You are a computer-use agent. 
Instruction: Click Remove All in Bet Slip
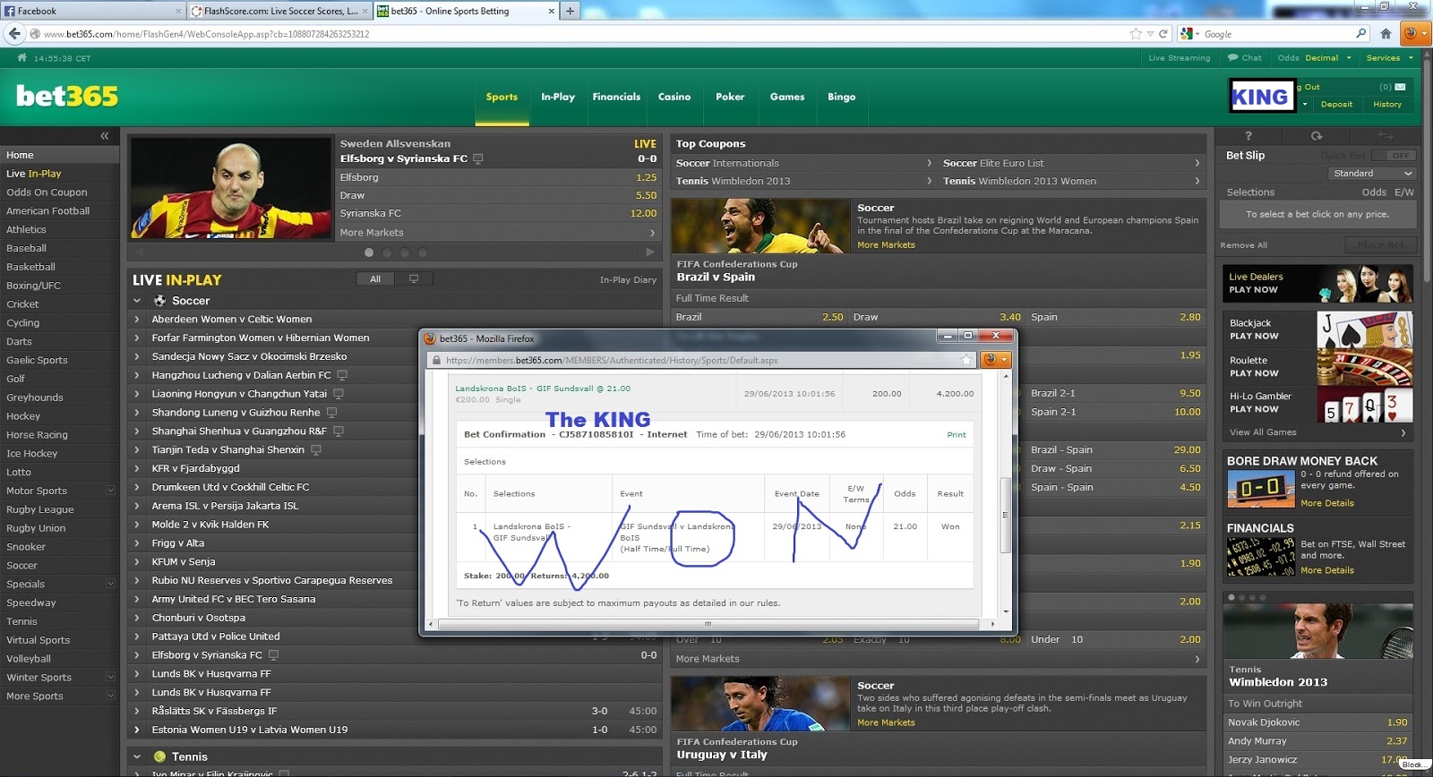pos(1243,245)
